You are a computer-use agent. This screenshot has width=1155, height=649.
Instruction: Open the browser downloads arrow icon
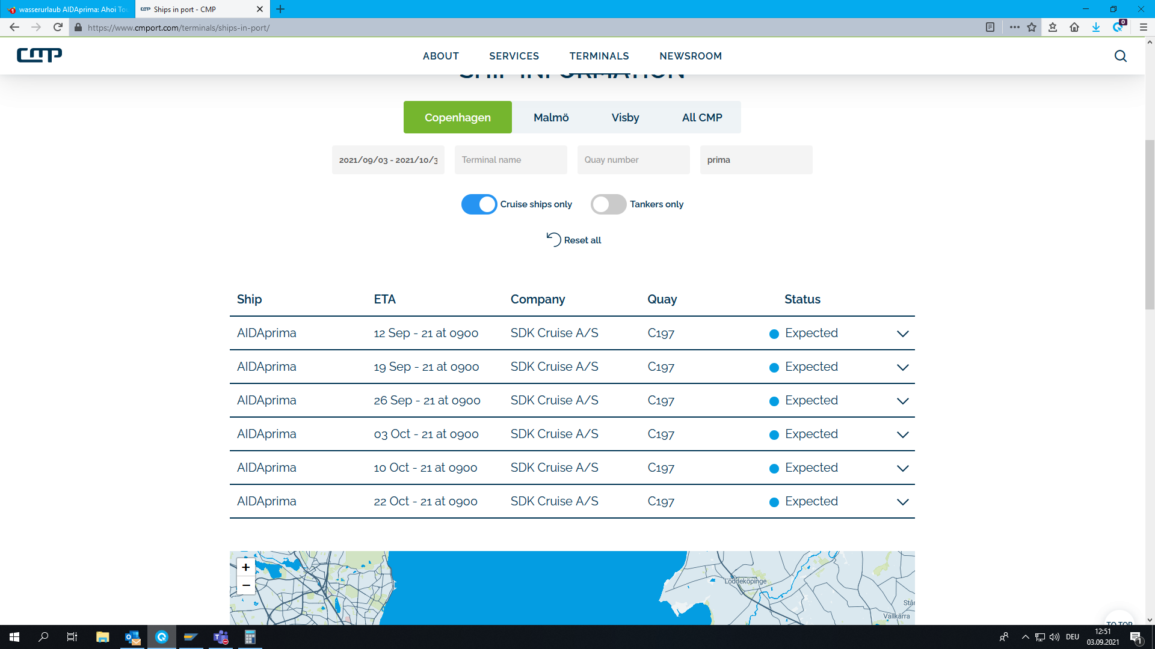pyautogui.click(x=1096, y=27)
